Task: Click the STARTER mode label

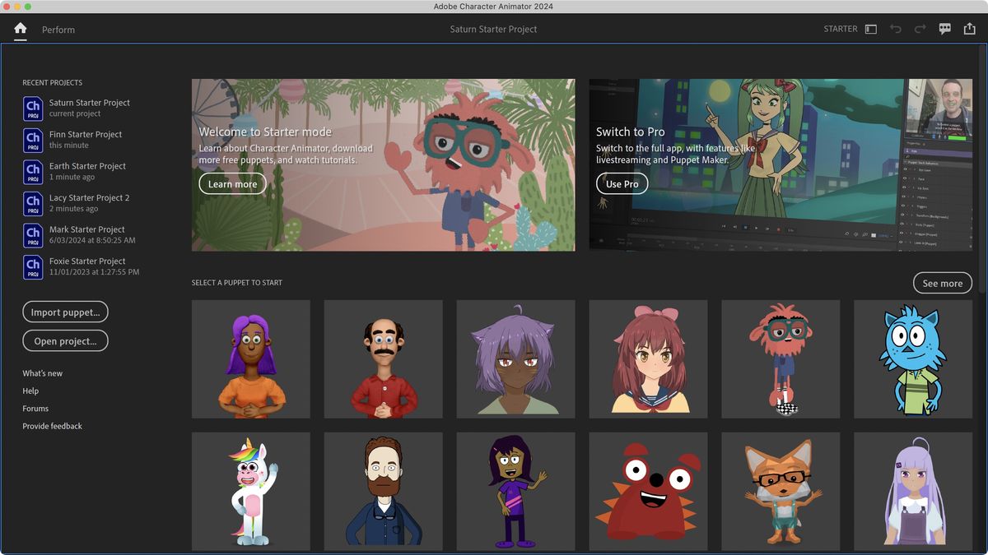Action: pyautogui.click(x=841, y=29)
